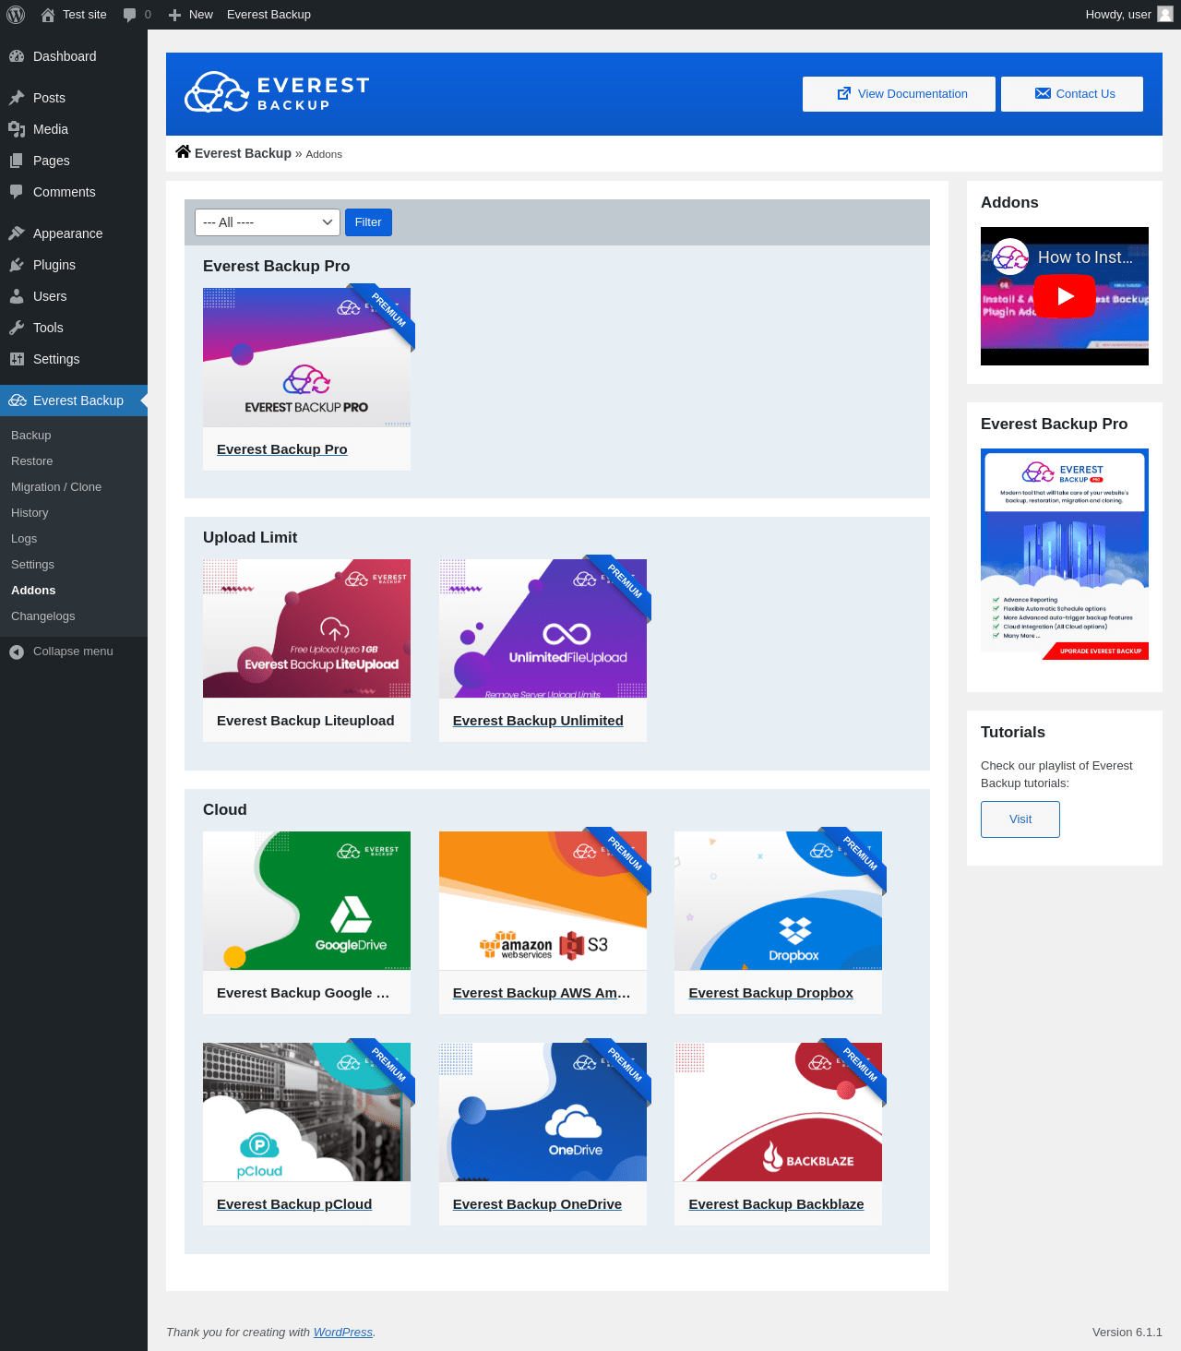The height and width of the screenshot is (1351, 1181).
Task: Click the OneDrive addon thumbnail
Action: (543, 1112)
